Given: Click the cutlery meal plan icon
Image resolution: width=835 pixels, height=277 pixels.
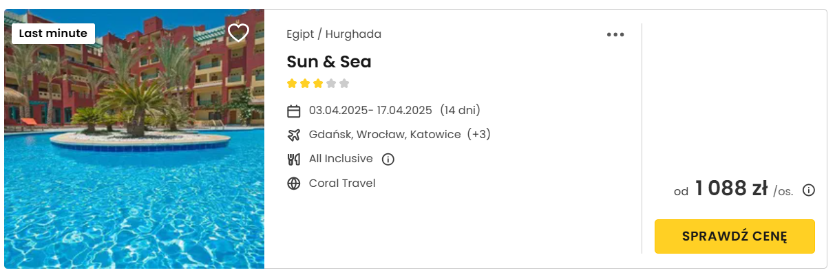Looking at the screenshot, I should (x=294, y=159).
